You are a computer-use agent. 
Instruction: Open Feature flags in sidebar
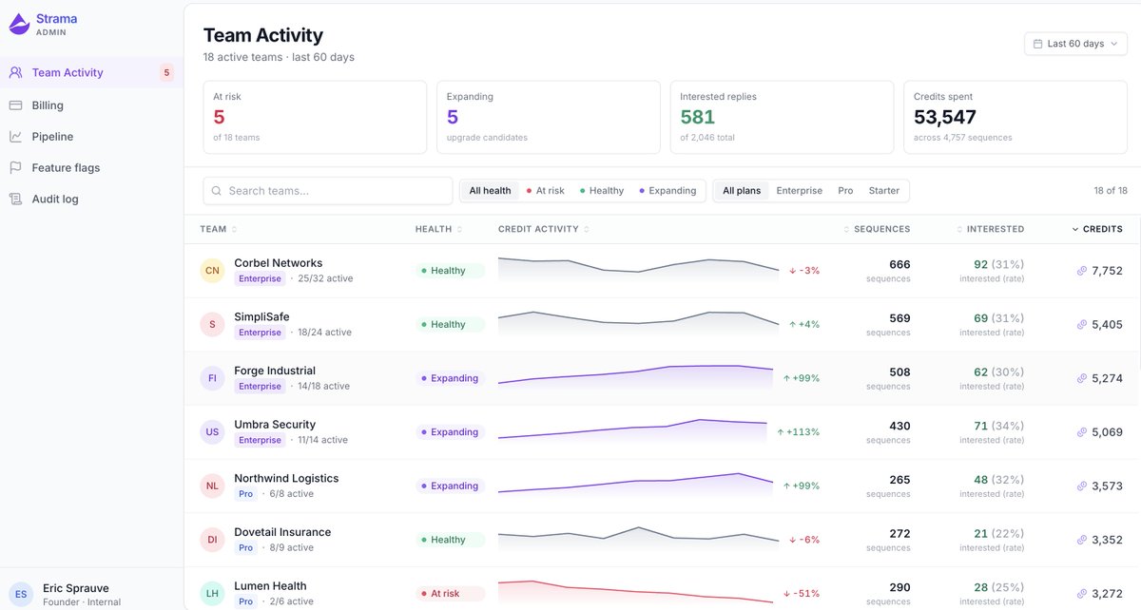pos(91,168)
